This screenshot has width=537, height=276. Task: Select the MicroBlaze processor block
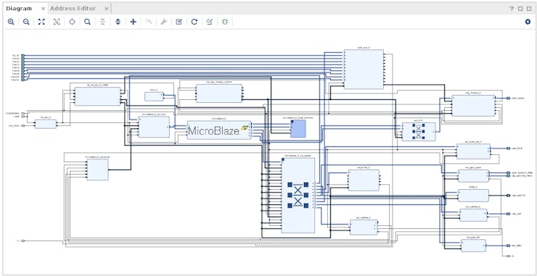[x=219, y=130]
